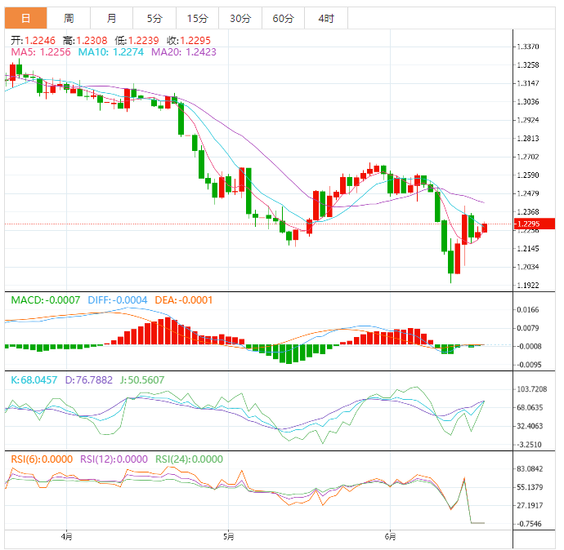Click the 1.1922 price axis label

click(528, 286)
